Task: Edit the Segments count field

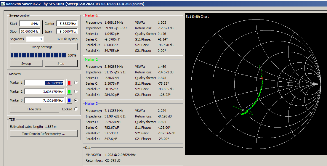Action: [35, 39]
